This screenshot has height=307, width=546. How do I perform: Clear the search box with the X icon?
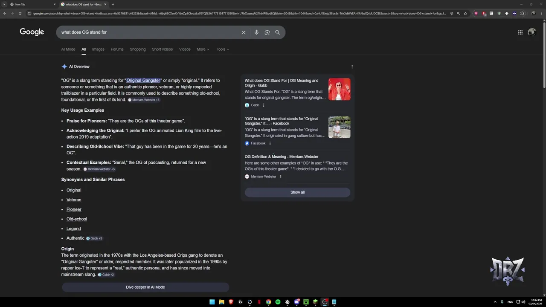(x=244, y=32)
